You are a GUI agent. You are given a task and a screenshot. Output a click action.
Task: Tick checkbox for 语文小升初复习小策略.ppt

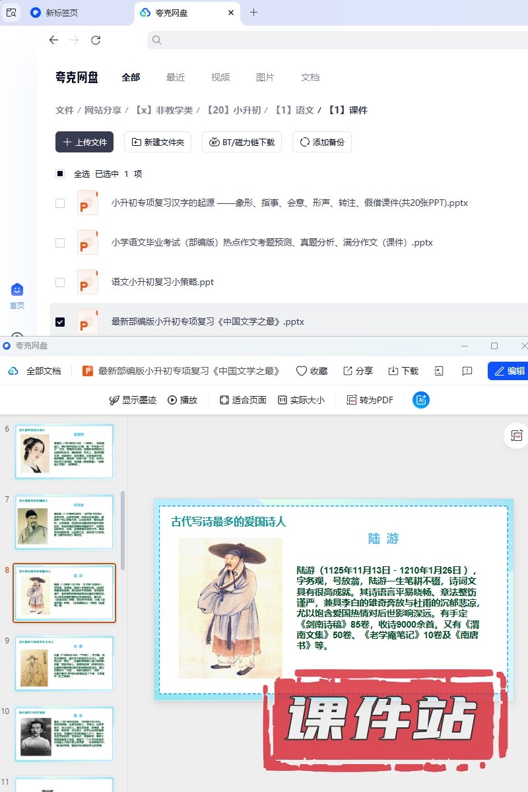pos(60,282)
